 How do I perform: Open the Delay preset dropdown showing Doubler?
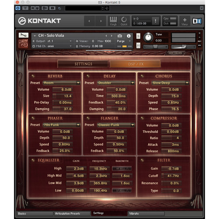coord(116,83)
